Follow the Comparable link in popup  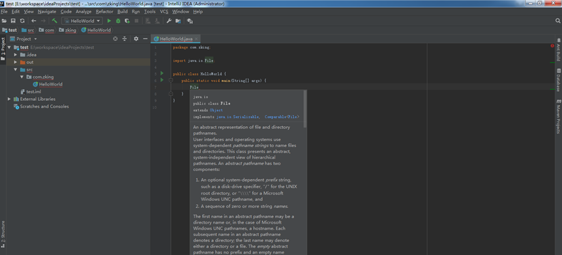coord(275,117)
